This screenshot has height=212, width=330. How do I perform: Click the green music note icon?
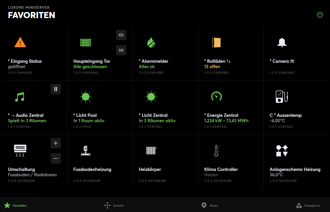click(20, 97)
